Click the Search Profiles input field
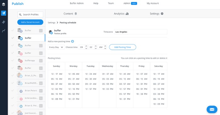The height and width of the screenshot is (115, 220). point(30,15)
